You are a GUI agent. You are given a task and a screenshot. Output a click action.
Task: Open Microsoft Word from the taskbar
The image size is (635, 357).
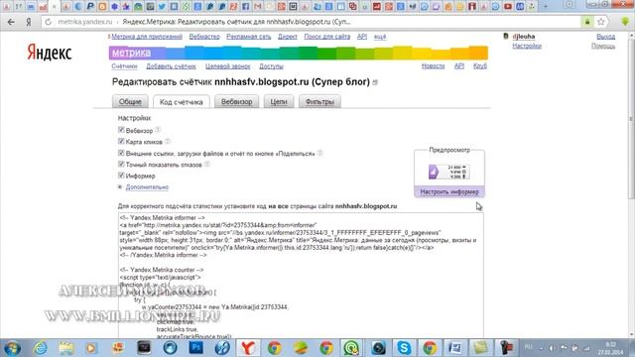[x=455, y=348]
